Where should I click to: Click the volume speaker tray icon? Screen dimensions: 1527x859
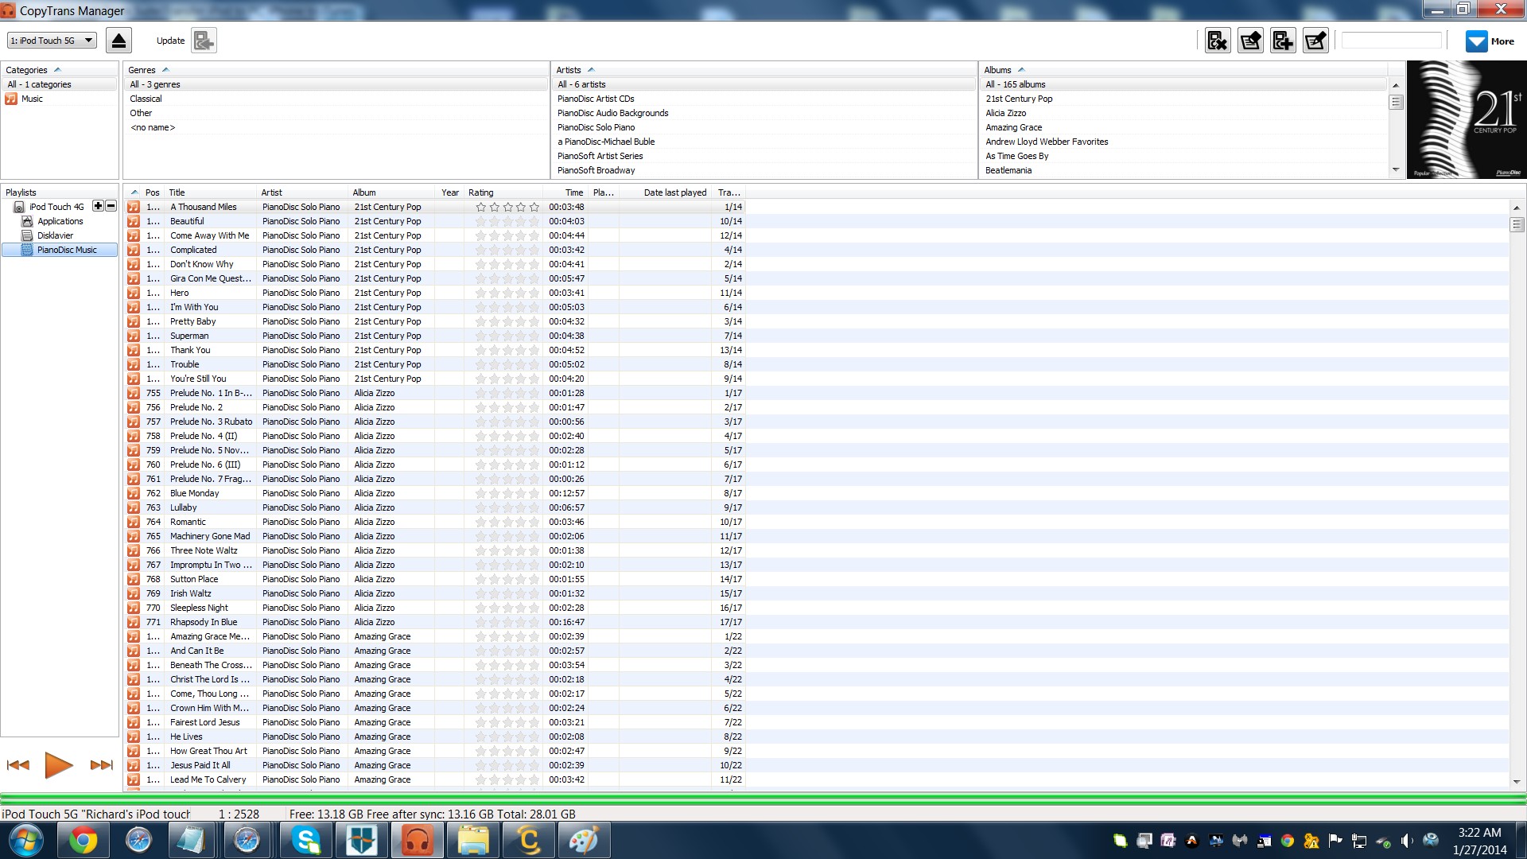pyautogui.click(x=1407, y=841)
